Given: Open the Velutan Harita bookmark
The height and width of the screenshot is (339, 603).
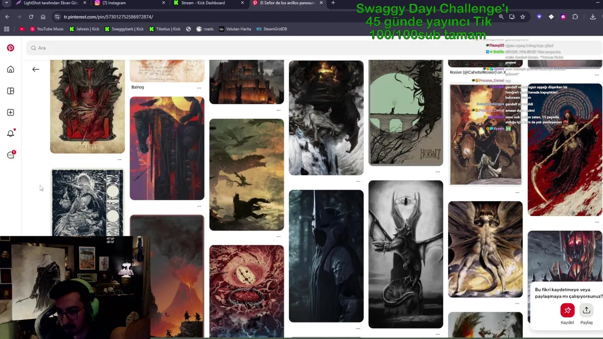Looking at the screenshot, I should (235, 29).
